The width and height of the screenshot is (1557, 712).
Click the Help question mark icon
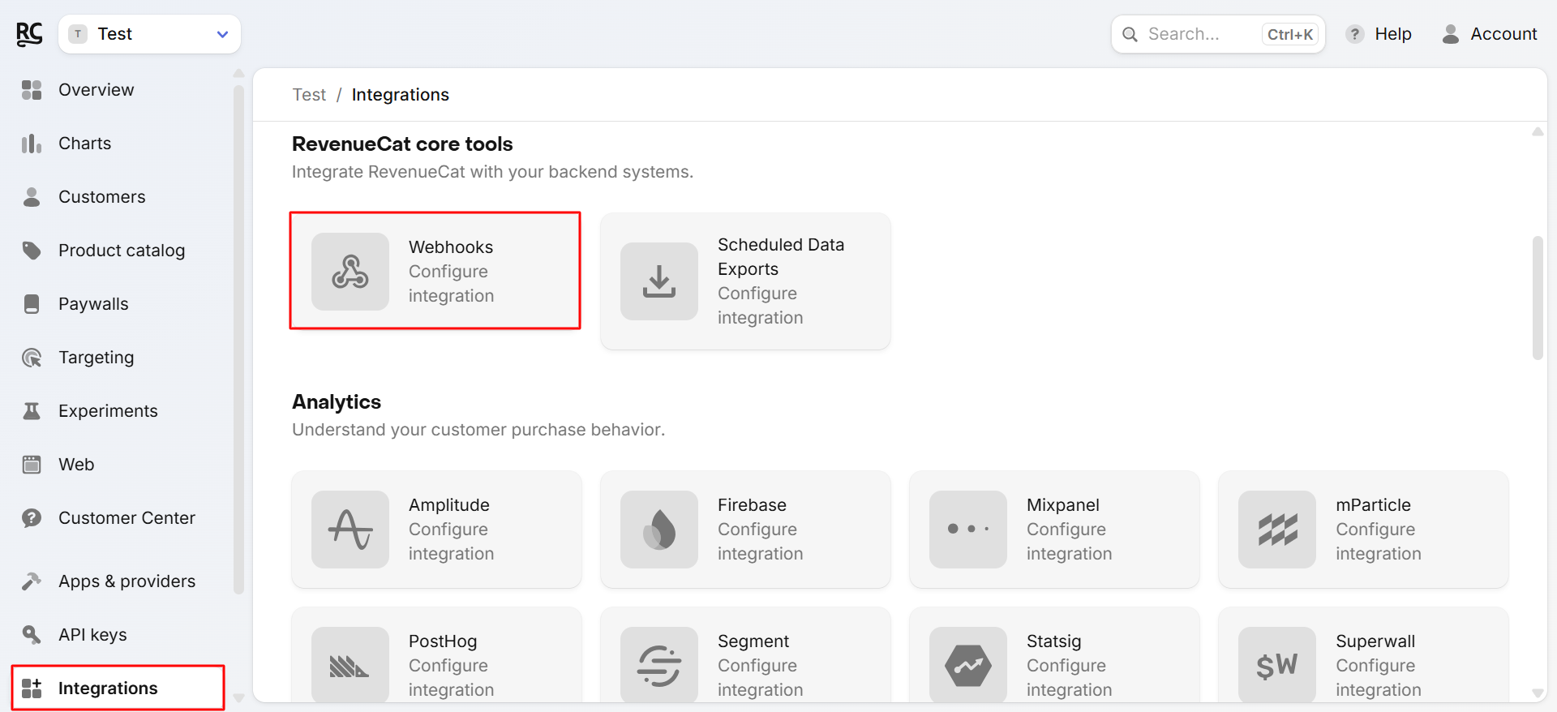tap(1354, 34)
